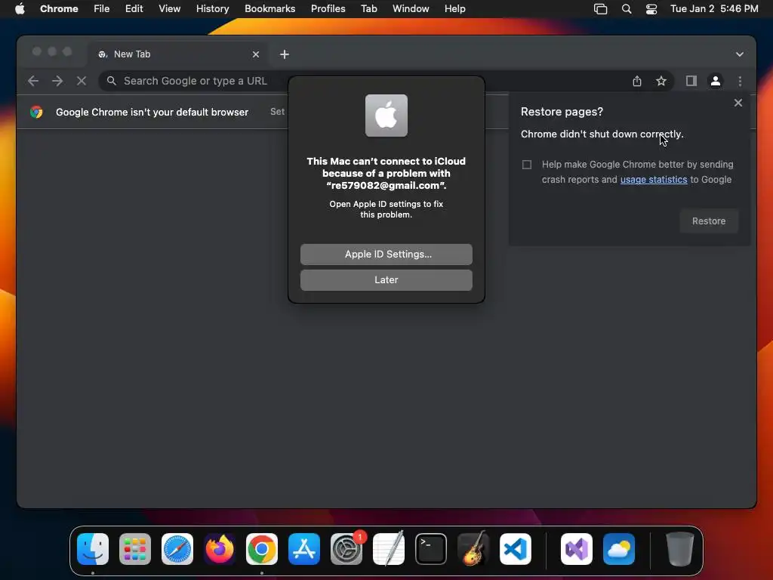Click the Restore button

click(708, 221)
